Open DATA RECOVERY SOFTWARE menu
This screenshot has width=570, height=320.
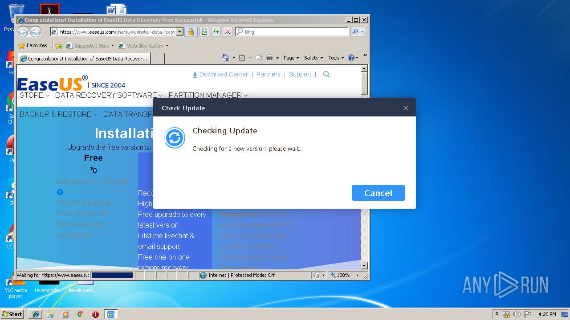(x=109, y=95)
